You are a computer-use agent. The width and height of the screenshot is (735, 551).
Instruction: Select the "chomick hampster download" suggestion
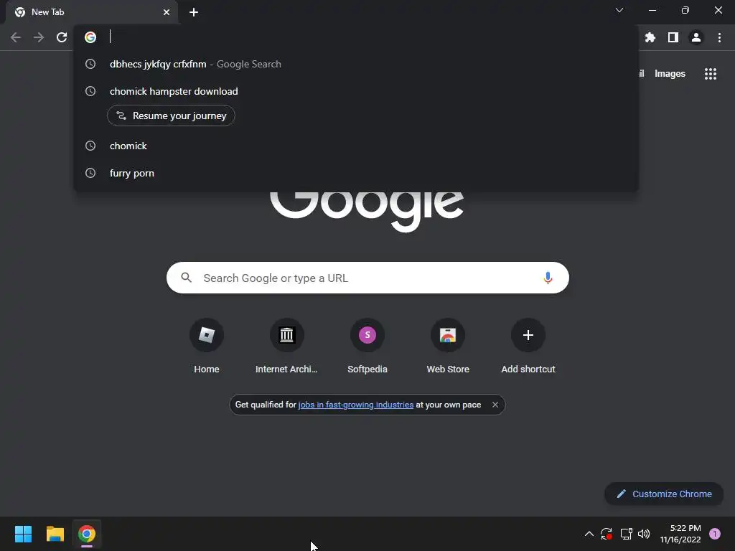[356, 91]
